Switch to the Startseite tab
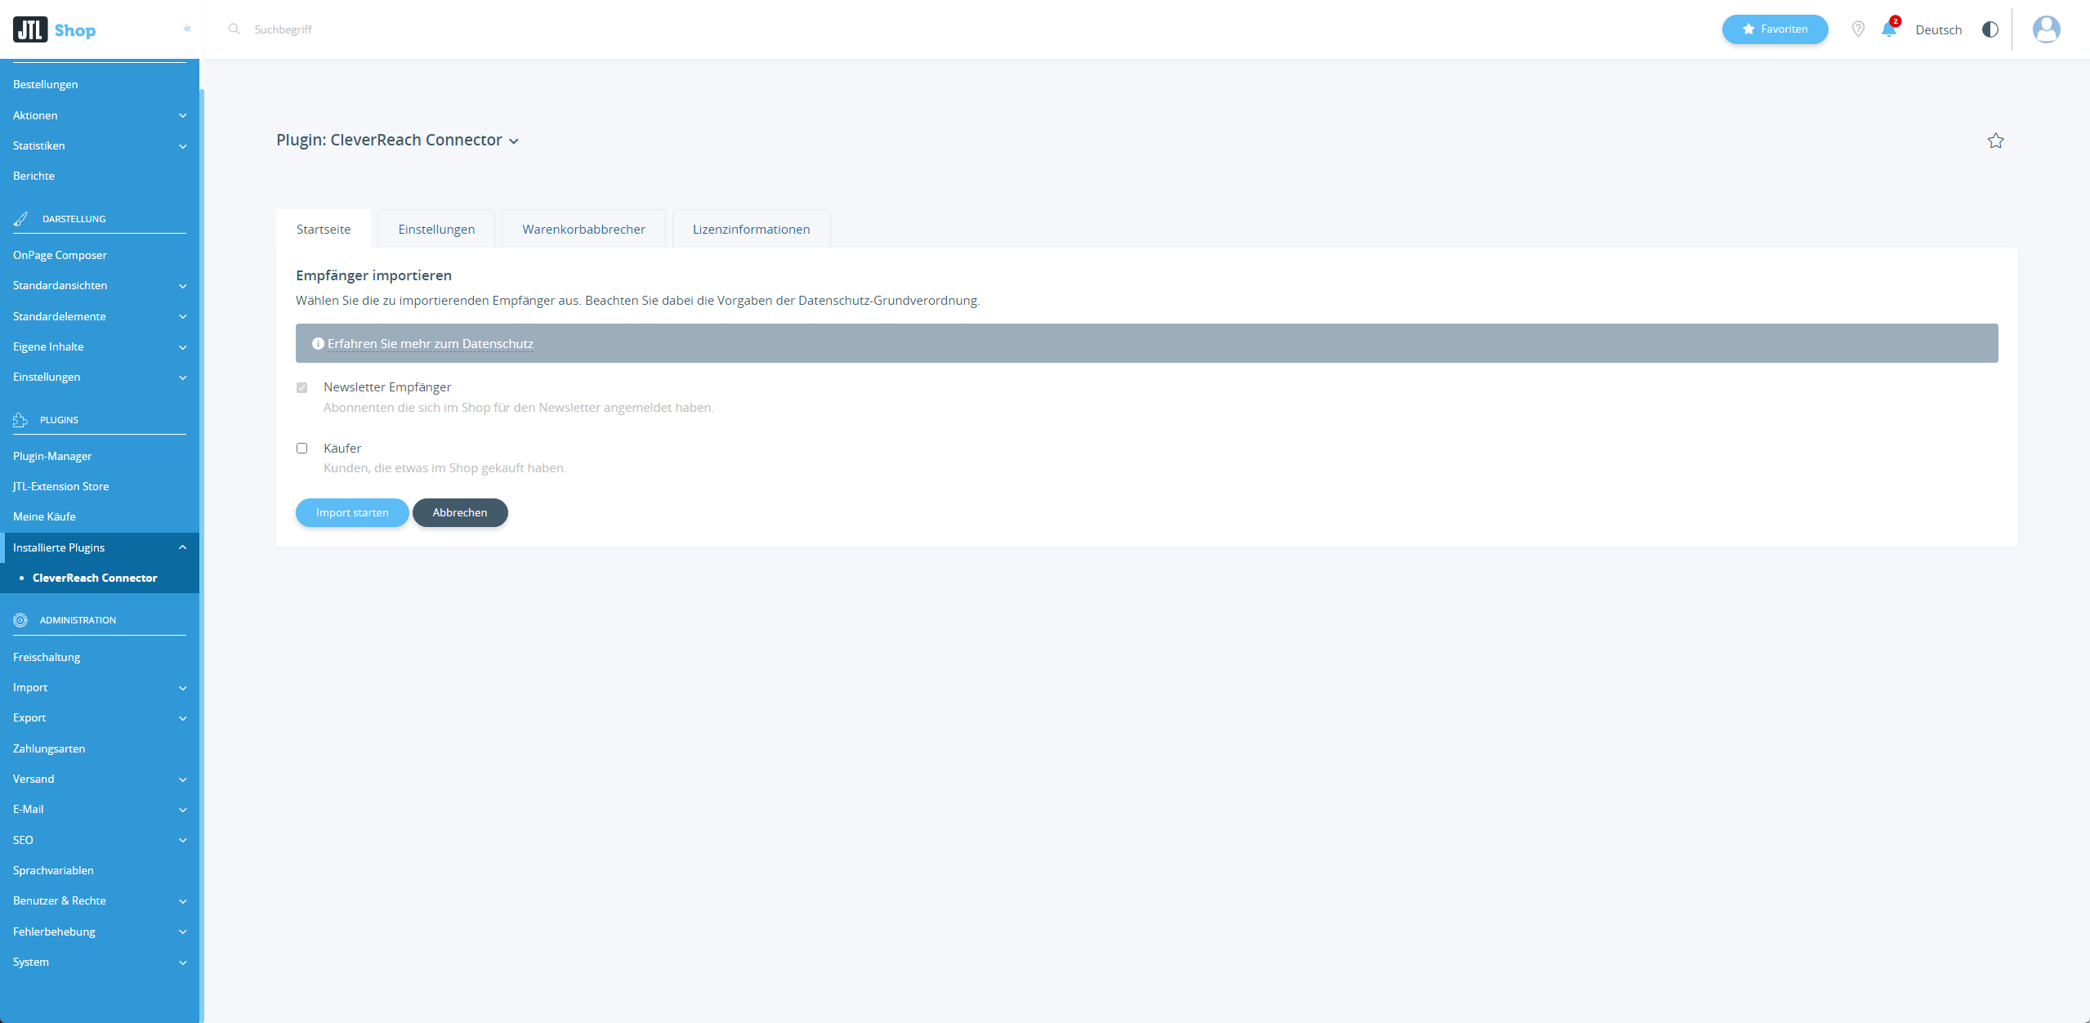Screen dimensions: 2090x1023 [x=324, y=229]
